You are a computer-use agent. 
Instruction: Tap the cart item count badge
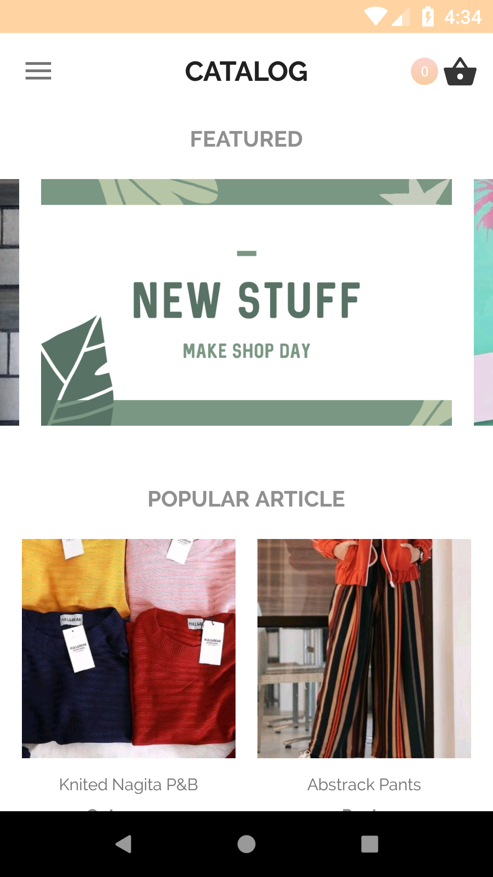click(x=424, y=71)
